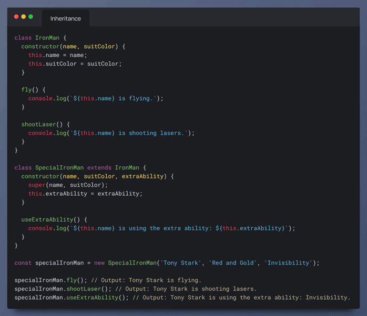The height and width of the screenshot is (316, 367).
Task: Click comment '// Output: Tony Stark is shooting lasers.'
Action: click(x=186, y=289)
